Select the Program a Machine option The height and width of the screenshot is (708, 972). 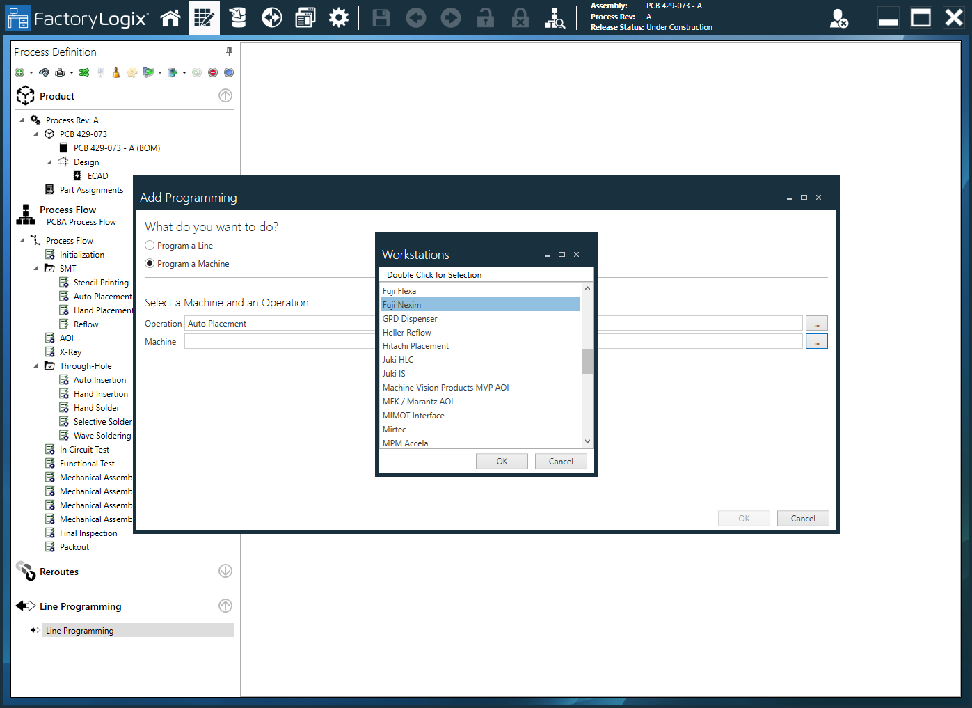[x=150, y=264]
